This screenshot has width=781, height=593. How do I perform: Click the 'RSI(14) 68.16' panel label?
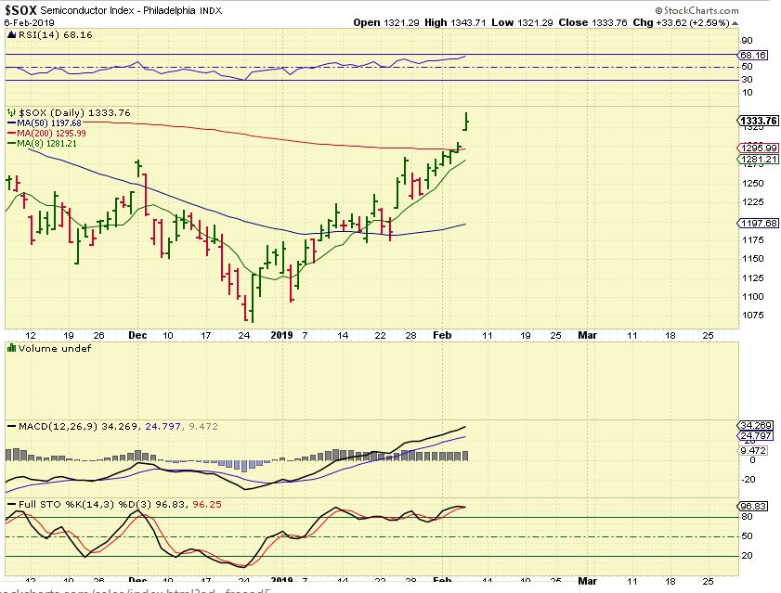pyautogui.click(x=56, y=35)
